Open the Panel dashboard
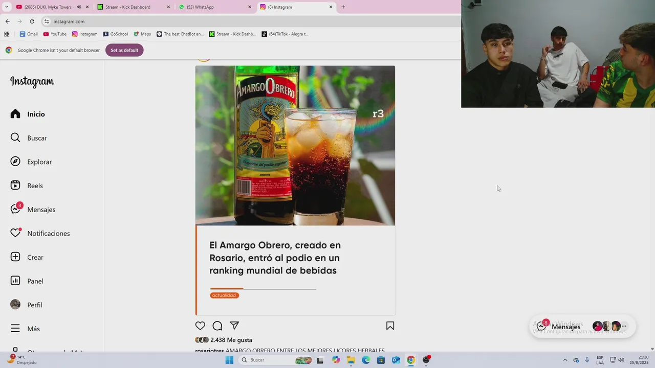655x368 pixels. pos(27,281)
